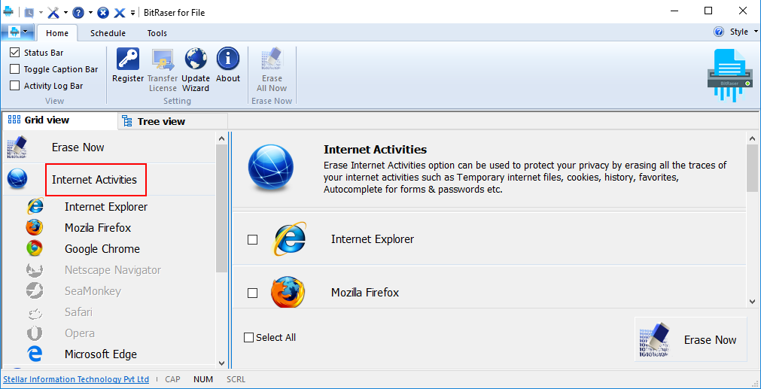The height and width of the screenshot is (389, 761).
Task: Select Google Chrome label in the sidebar
Action: (x=102, y=249)
